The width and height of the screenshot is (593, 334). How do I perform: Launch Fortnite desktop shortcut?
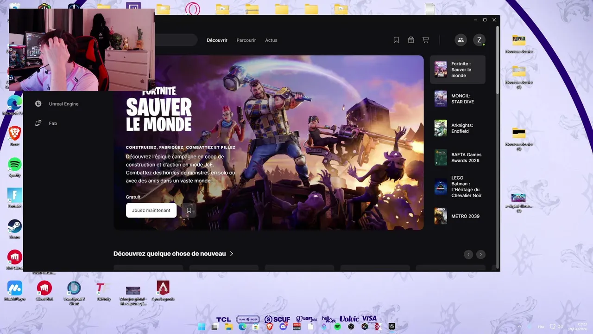(15, 198)
